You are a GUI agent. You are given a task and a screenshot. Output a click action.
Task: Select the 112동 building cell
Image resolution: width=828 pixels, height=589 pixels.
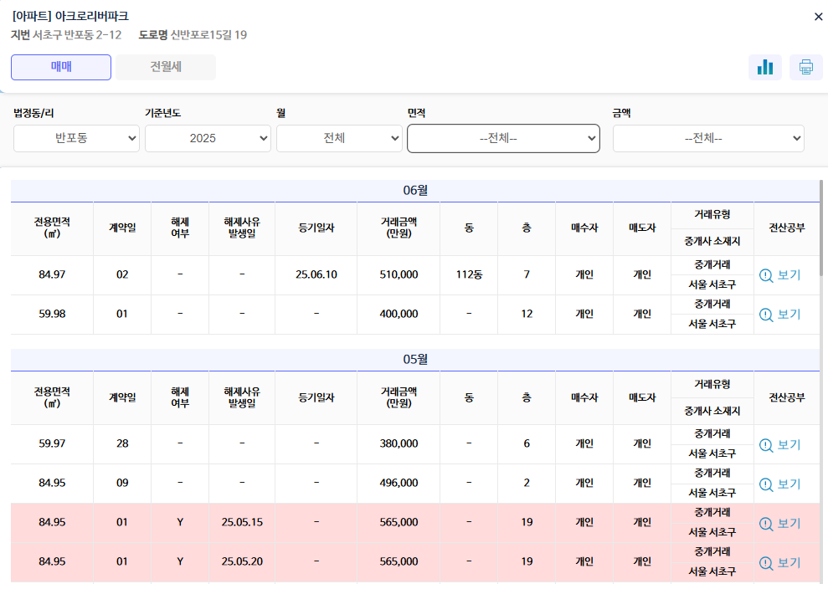(x=469, y=275)
